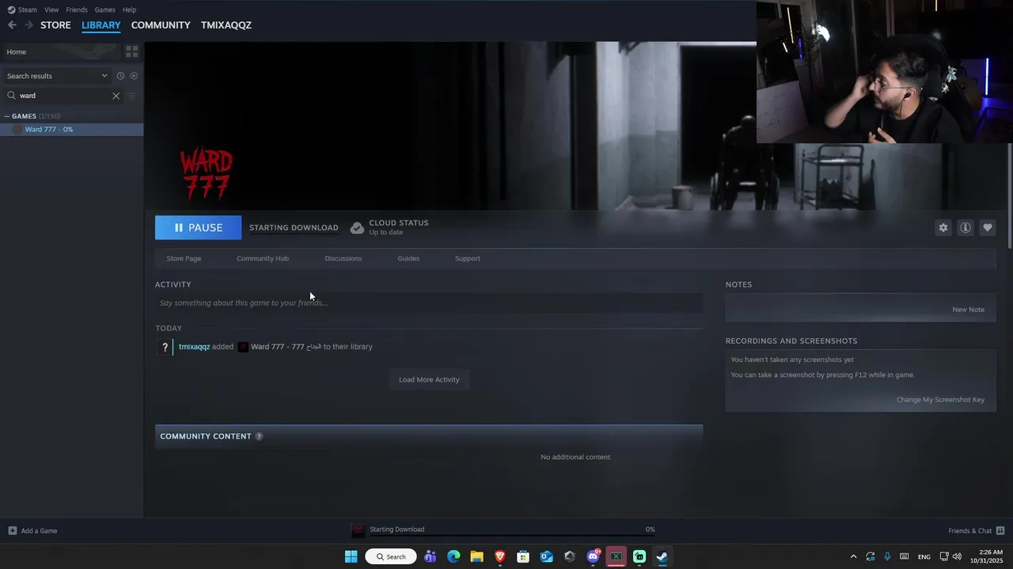Screen dimensions: 1013x569
Task: Go to STORE section
Action: pos(55,25)
